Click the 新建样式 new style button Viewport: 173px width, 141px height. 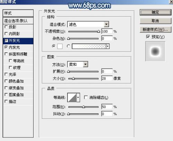156,29
